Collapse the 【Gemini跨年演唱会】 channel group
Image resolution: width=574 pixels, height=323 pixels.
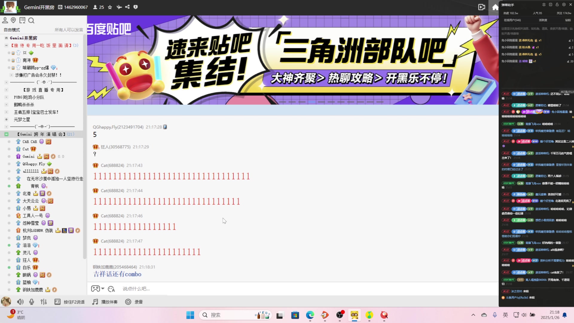[x=7, y=134]
